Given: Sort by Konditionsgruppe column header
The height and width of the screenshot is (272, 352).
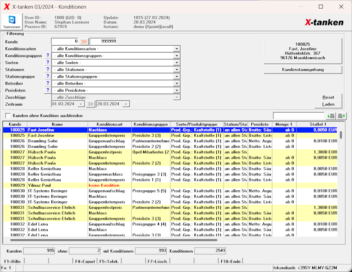Looking at the screenshot, I should pyautogui.click(x=151, y=124).
